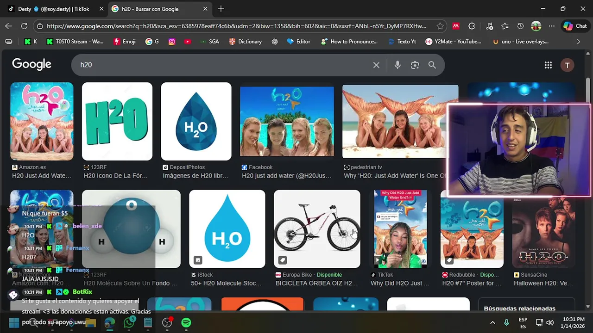
Task: Open the browser favorites list icon
Action: tap(505, 26)
